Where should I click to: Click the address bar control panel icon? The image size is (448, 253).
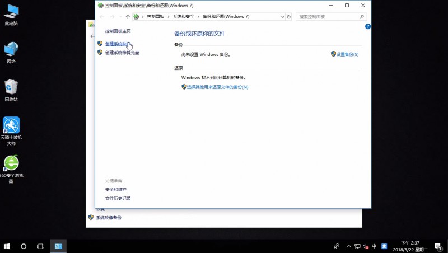(136, 17)
